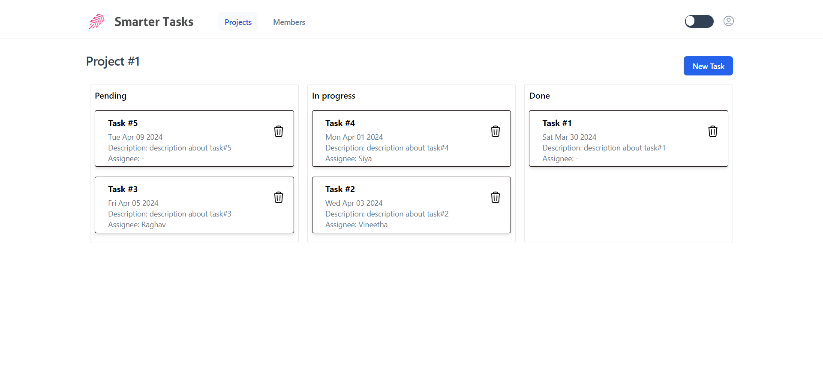Click the Smarter Tasks logo icon
The image size is (823, 391).
pos(97,21)
